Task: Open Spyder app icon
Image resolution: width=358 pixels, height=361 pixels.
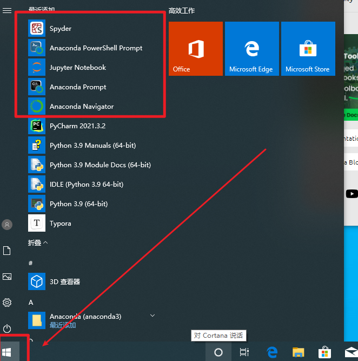Action: pyautogui.click(x=37, y=28)
